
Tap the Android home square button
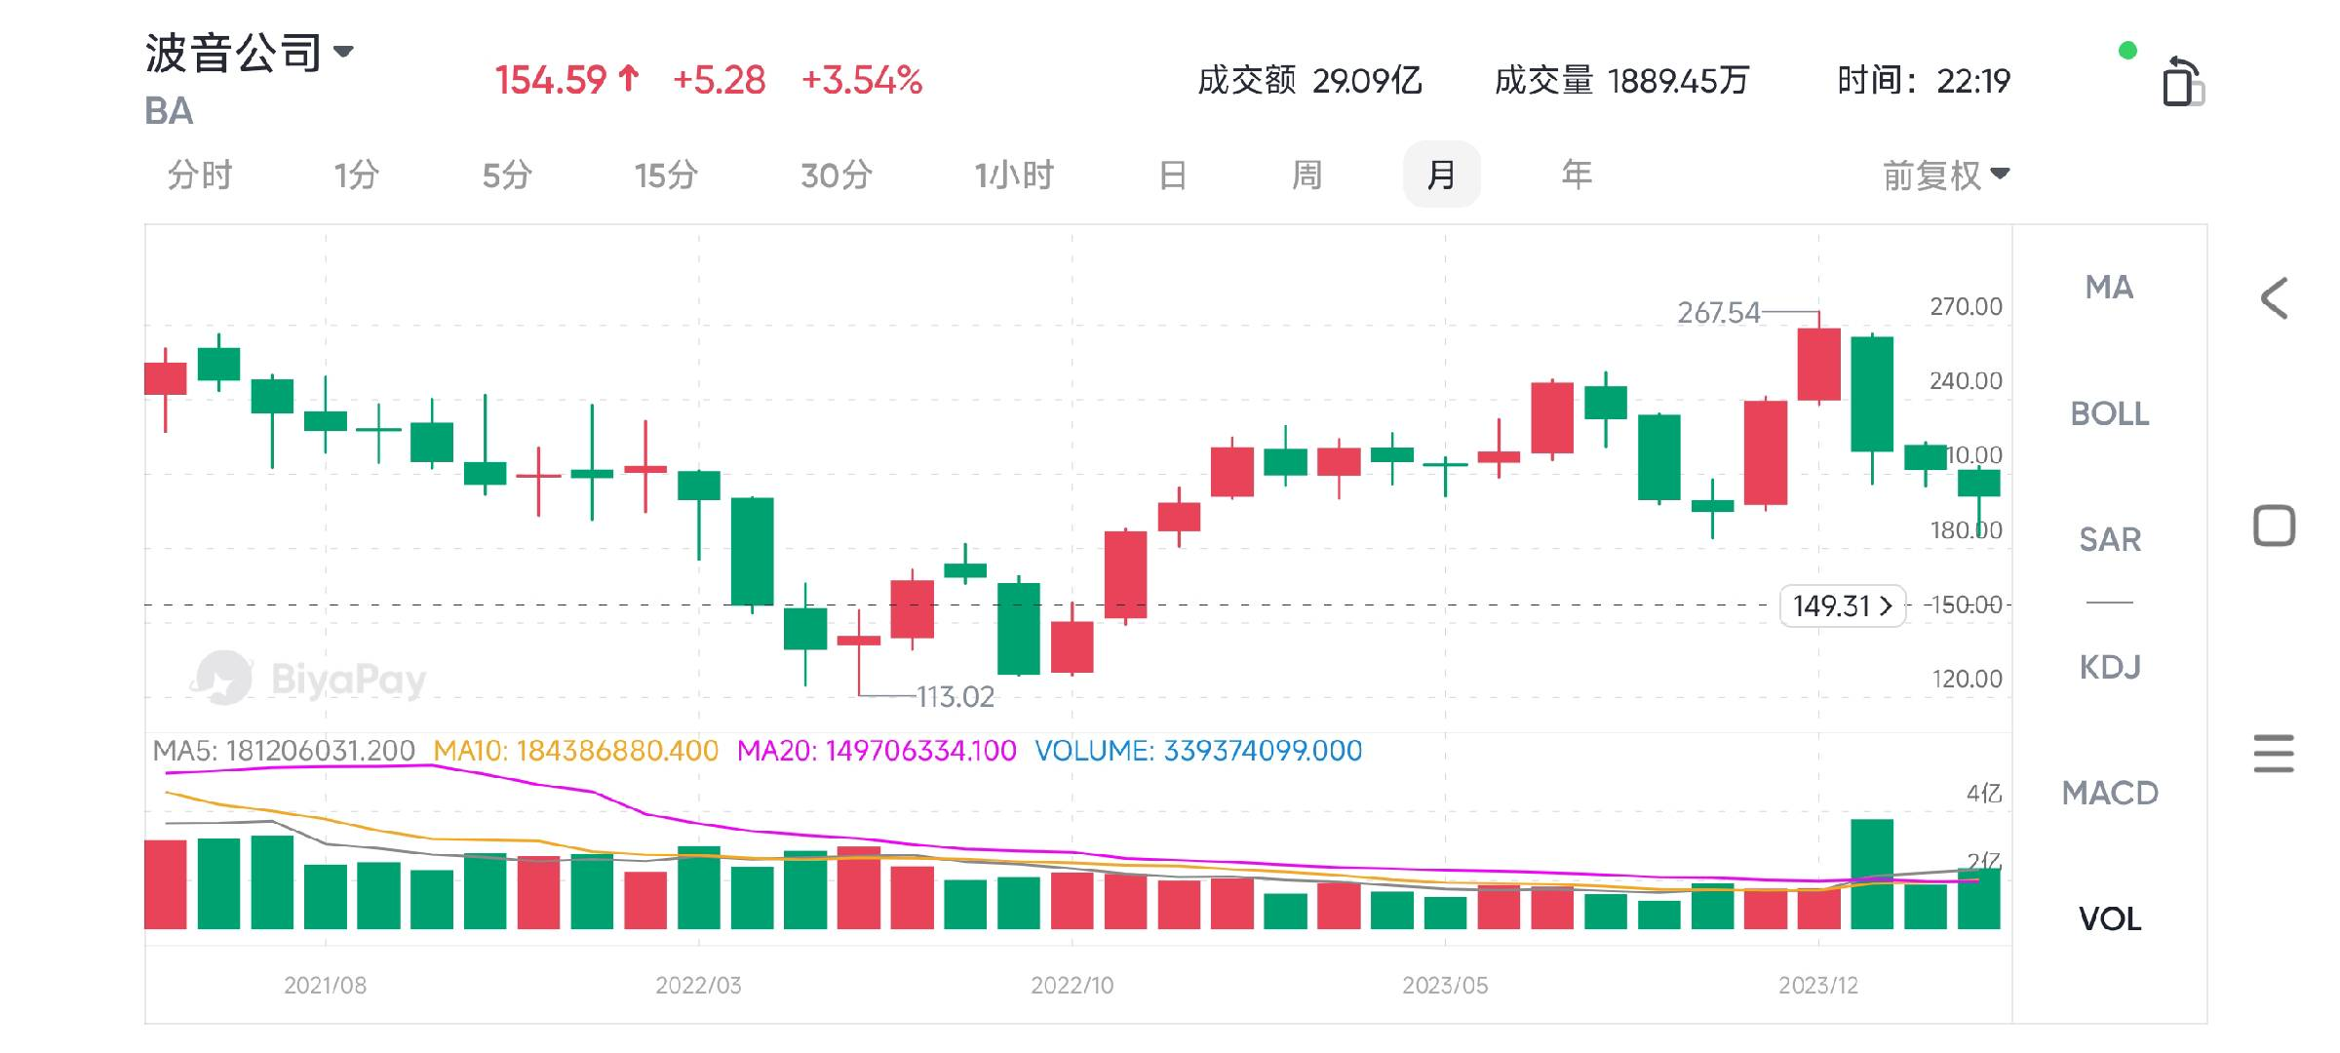(2274, 526)
